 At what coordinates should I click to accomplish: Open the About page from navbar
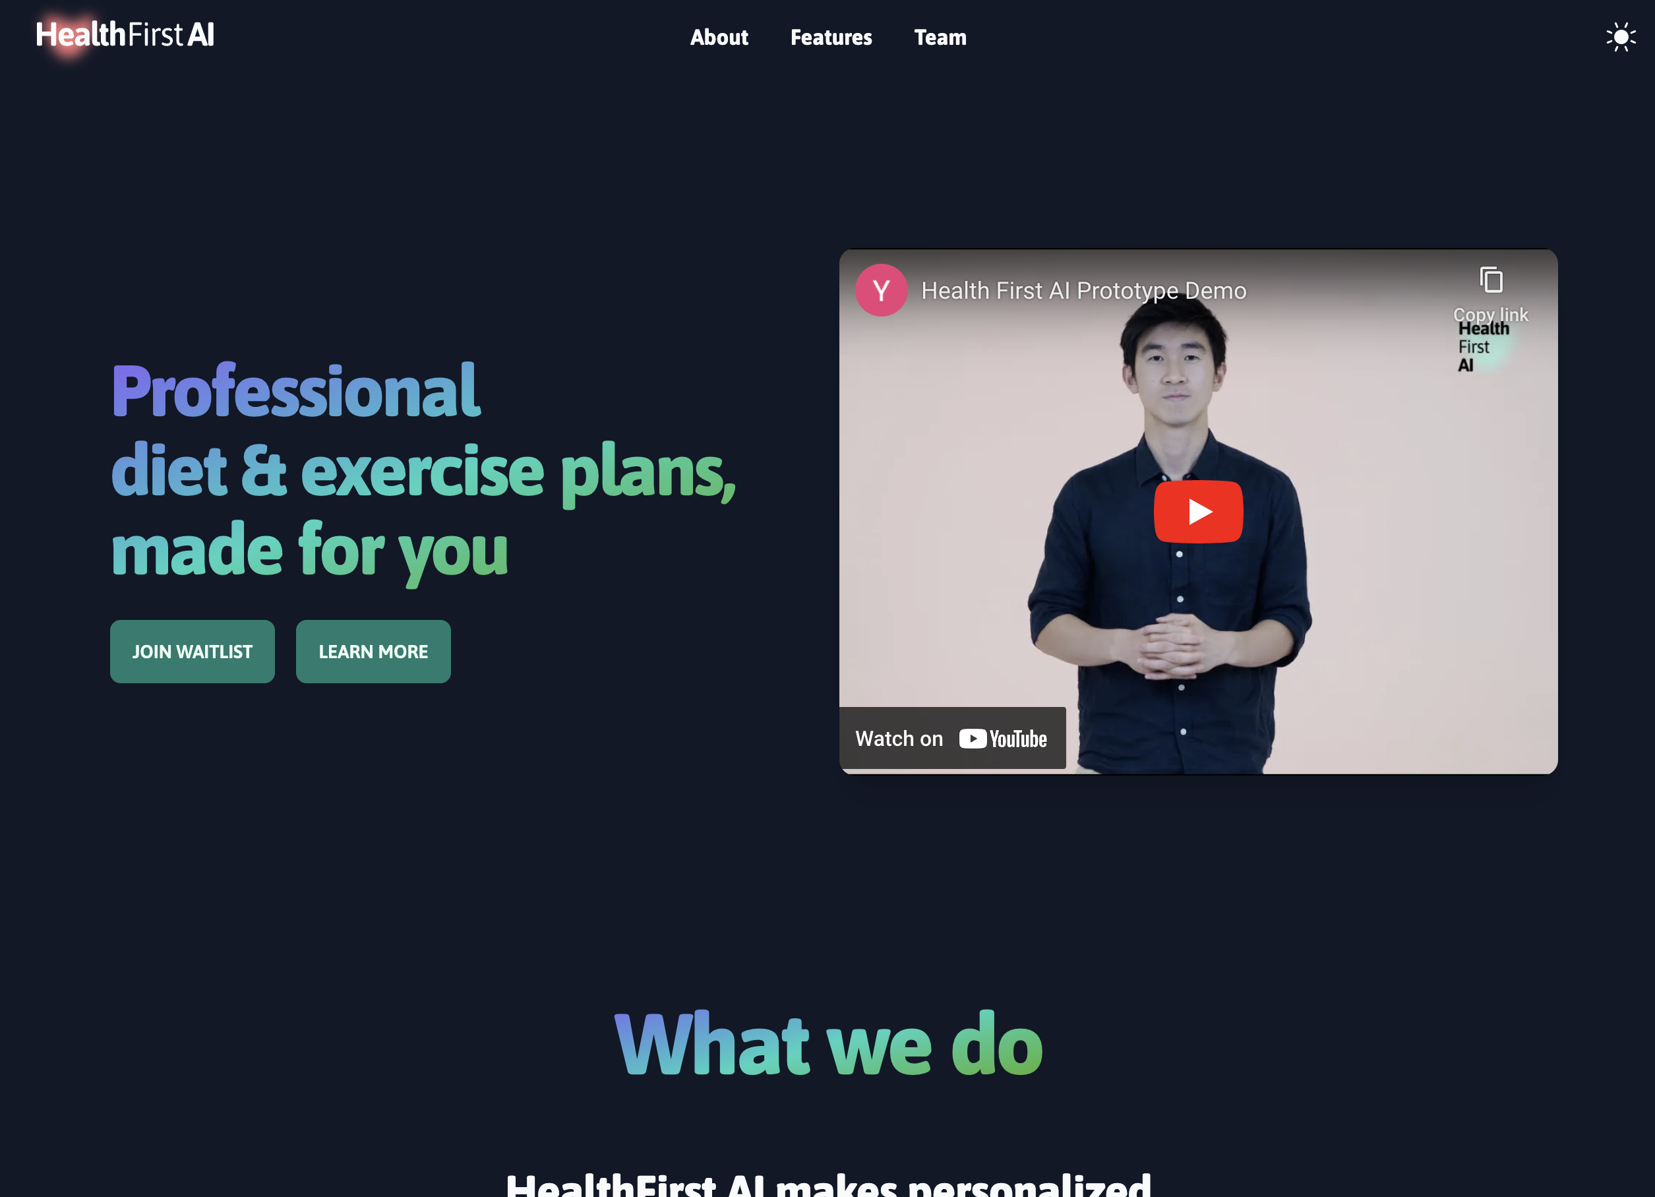(718, 36)
